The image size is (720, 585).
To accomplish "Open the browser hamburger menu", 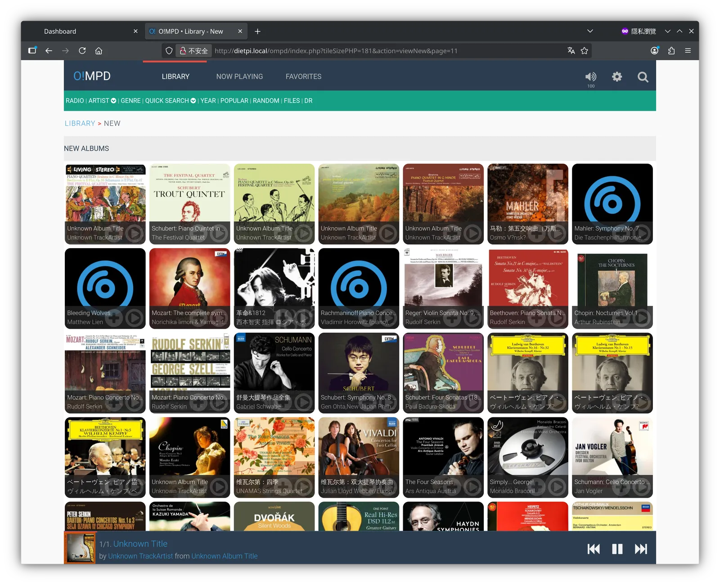I will (x=688, y=51).
